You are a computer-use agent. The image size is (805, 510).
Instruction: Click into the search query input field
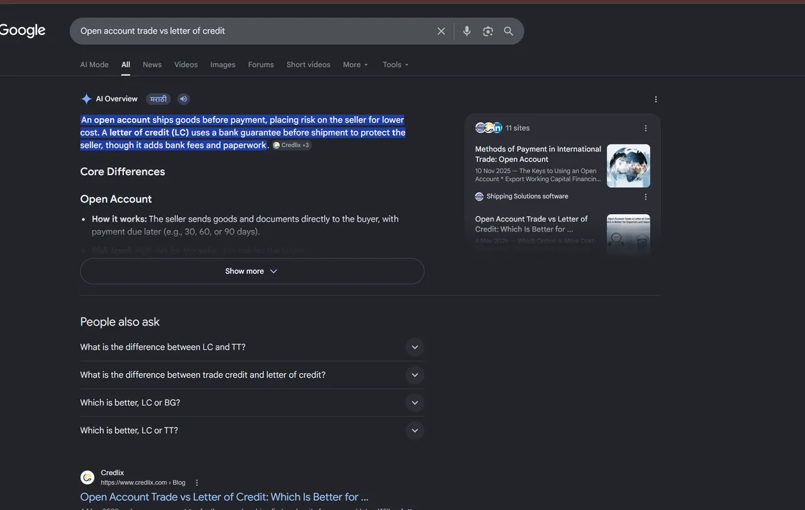click(x=254, y=31)
